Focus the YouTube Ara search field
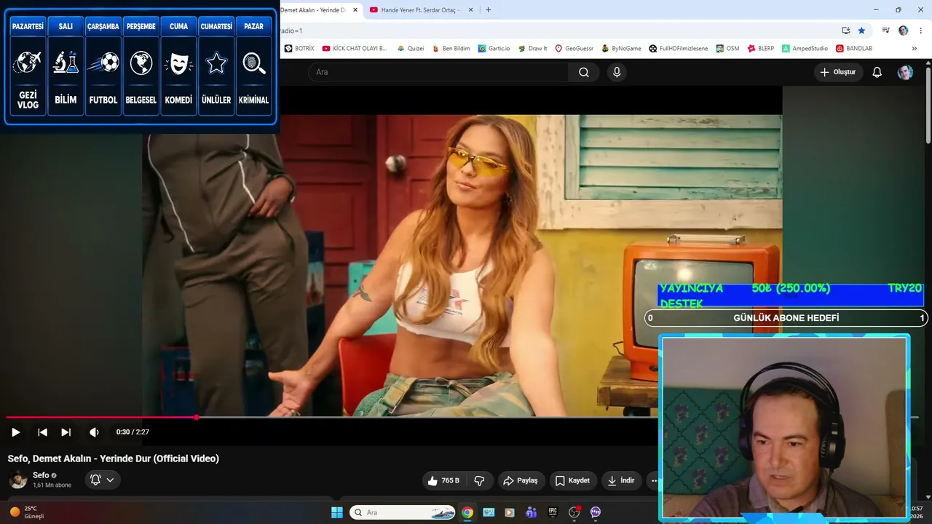The height and width of the screenshot is (524, 932). click(x=438, y=72)
